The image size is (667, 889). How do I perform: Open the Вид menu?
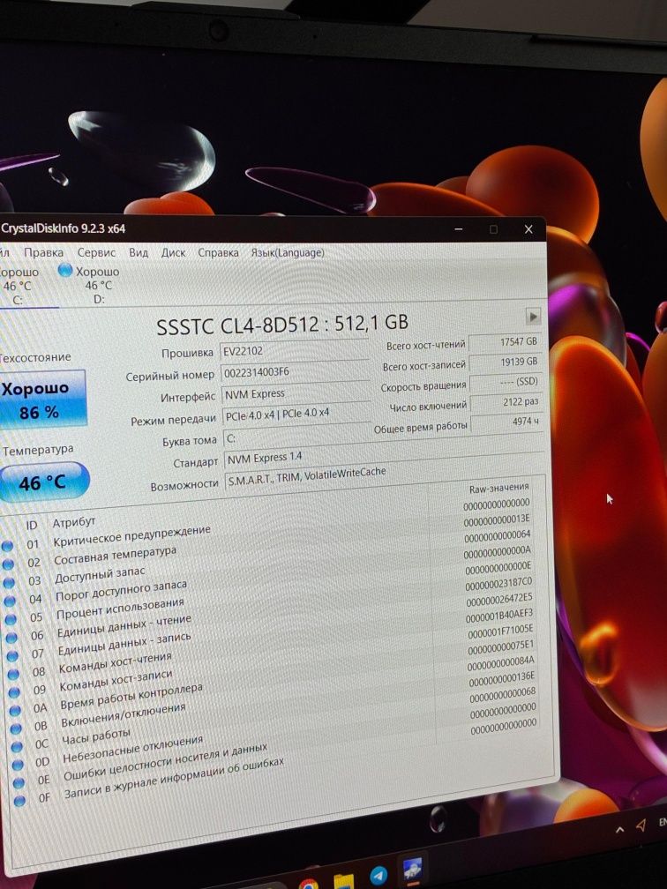coord(139,252)
